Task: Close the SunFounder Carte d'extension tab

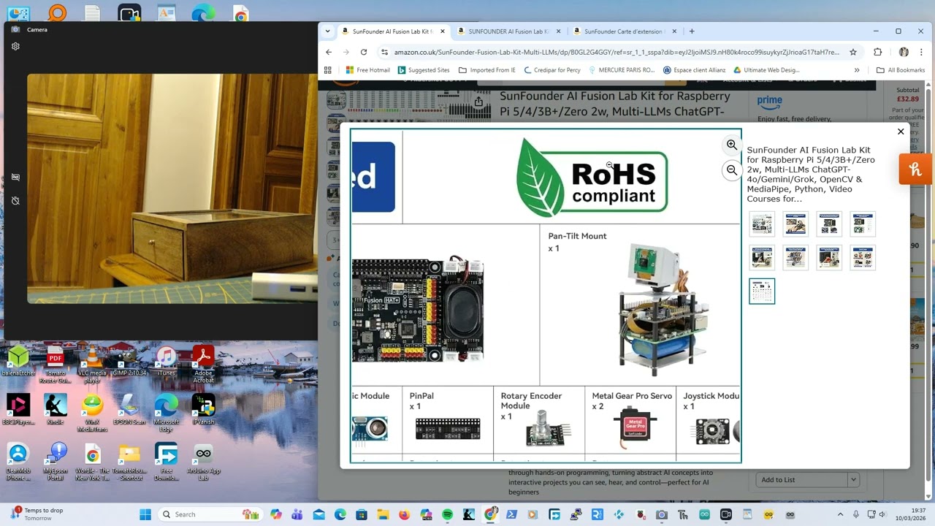Action: coord(674,31)
